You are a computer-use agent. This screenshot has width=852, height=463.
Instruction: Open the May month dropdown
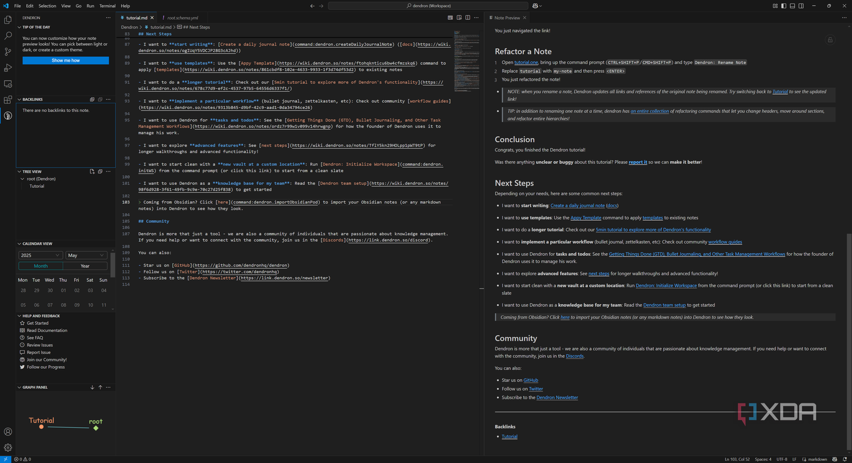86,255
